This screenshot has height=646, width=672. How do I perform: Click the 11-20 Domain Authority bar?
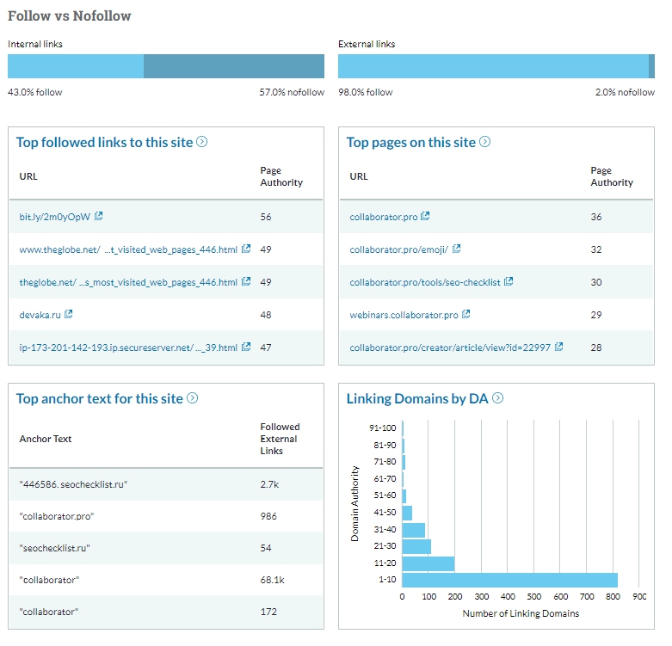click(x=428, y=563)
